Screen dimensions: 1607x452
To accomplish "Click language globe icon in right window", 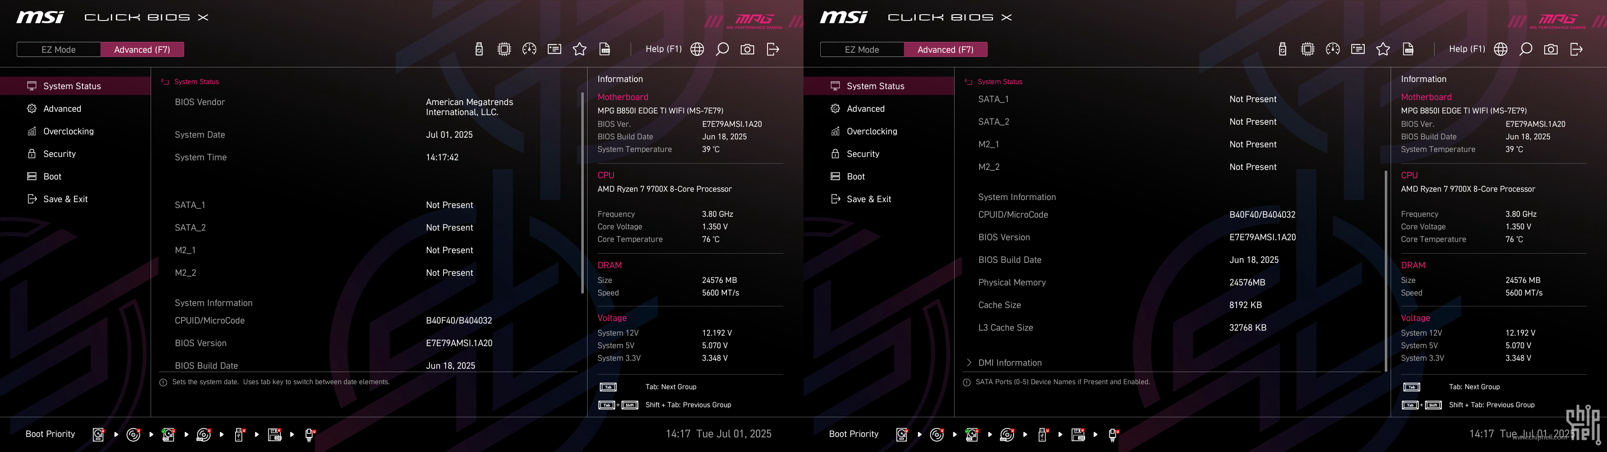I will [1501, 49].
